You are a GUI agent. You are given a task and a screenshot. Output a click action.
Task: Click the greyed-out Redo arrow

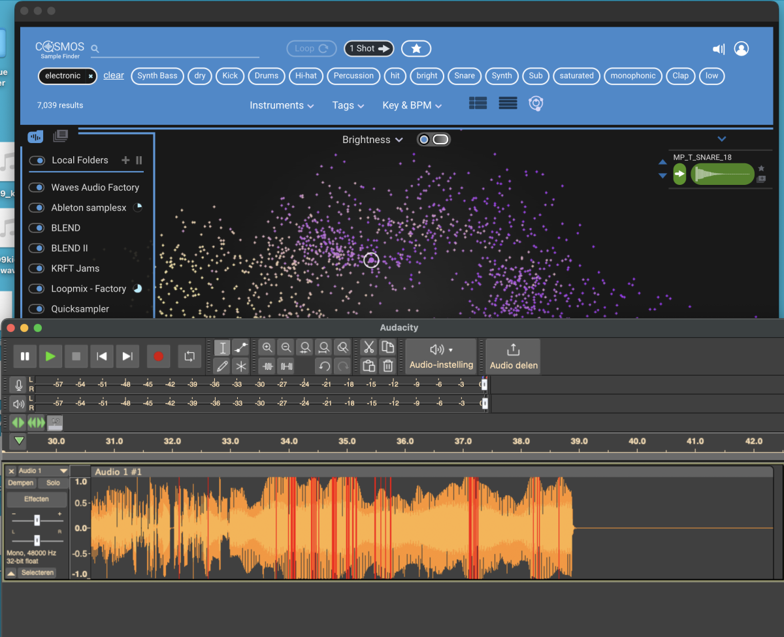[342, 366]
